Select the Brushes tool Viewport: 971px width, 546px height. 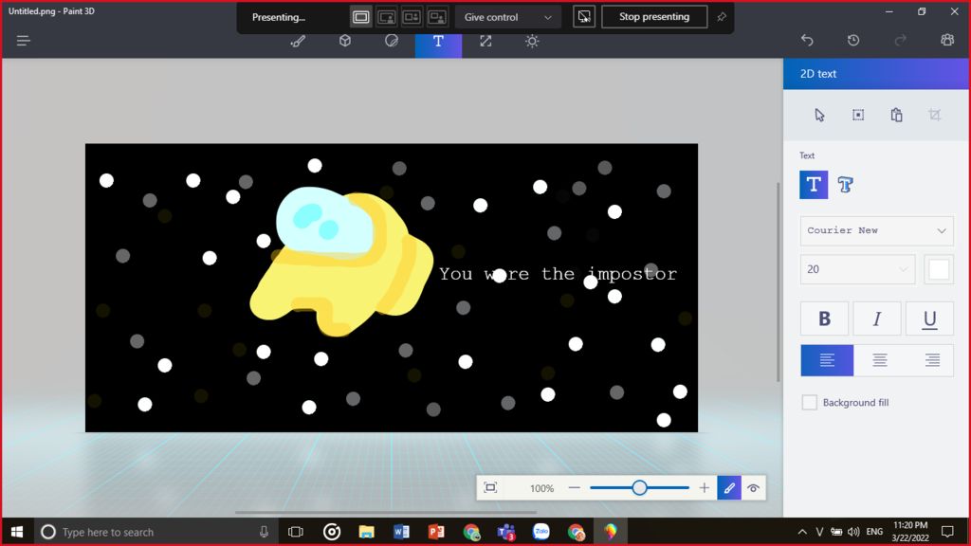[x=298, y=42]
